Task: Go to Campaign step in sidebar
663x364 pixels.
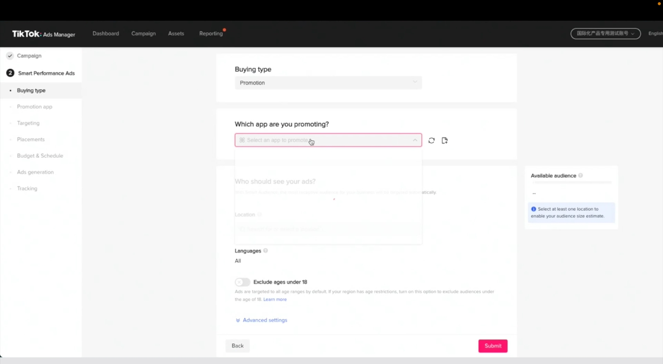Action: pos(29,55)
